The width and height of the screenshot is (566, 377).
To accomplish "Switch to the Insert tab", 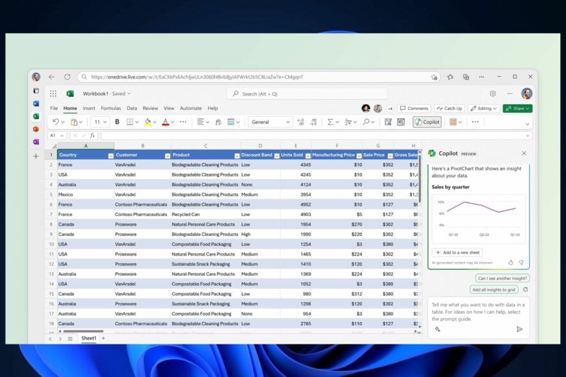I will [x=89, y=108].
